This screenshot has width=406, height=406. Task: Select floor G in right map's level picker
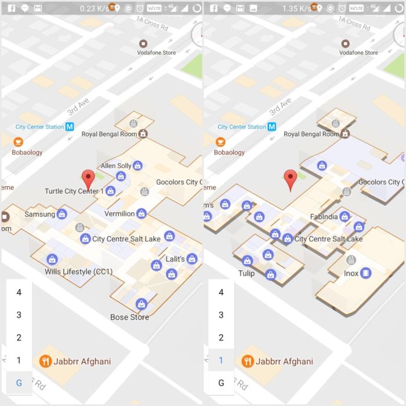(221, 382)
